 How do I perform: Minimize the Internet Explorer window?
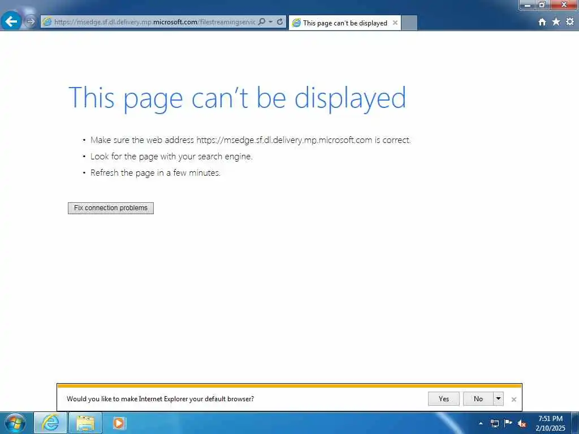(528, 5)
